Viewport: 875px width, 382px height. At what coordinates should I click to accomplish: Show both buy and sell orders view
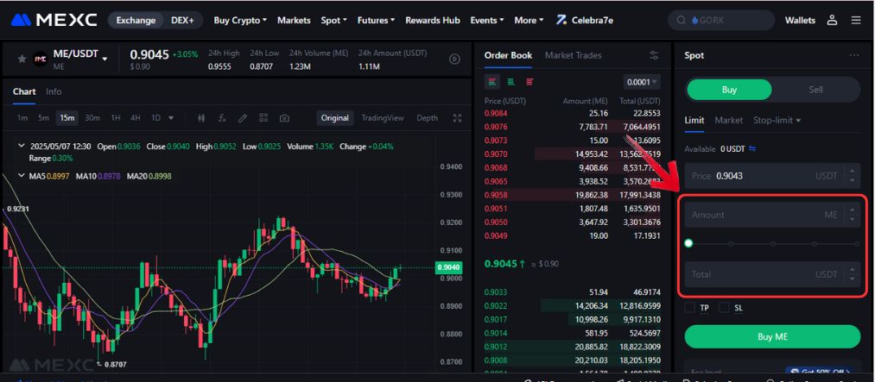(491, 82)
